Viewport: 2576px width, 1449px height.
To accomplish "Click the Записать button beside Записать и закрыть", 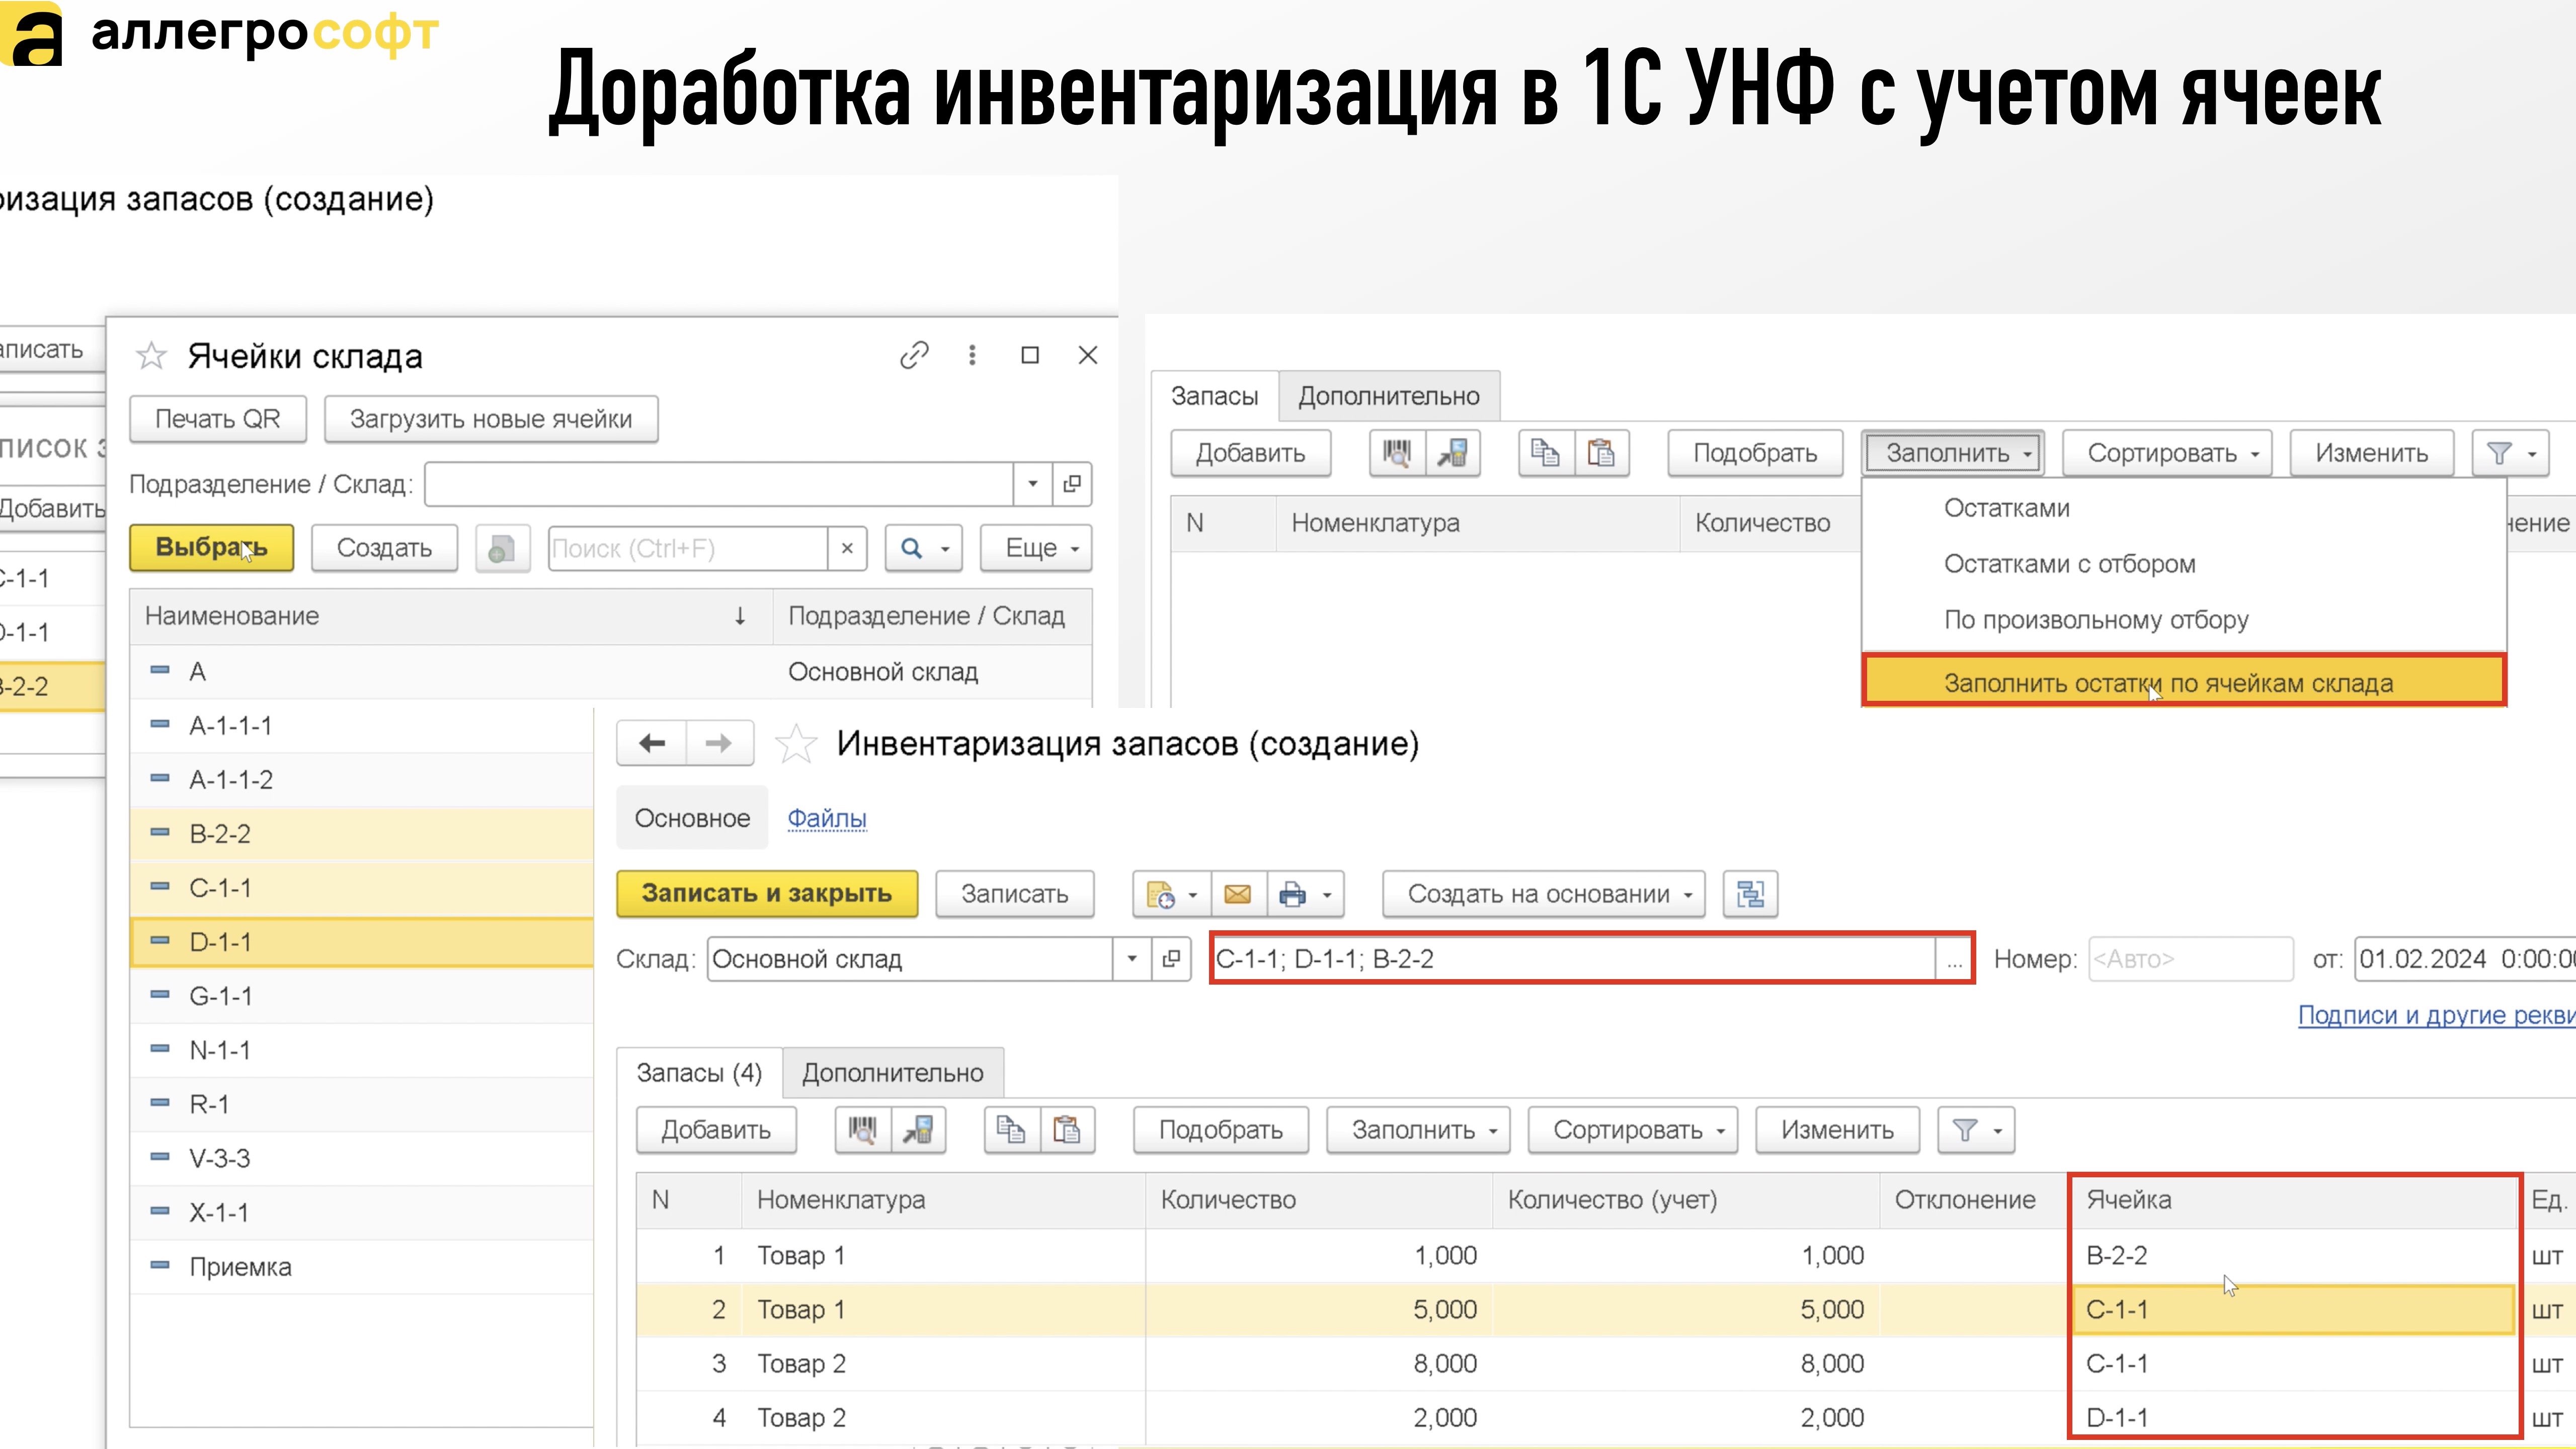I will (1014, 894).
